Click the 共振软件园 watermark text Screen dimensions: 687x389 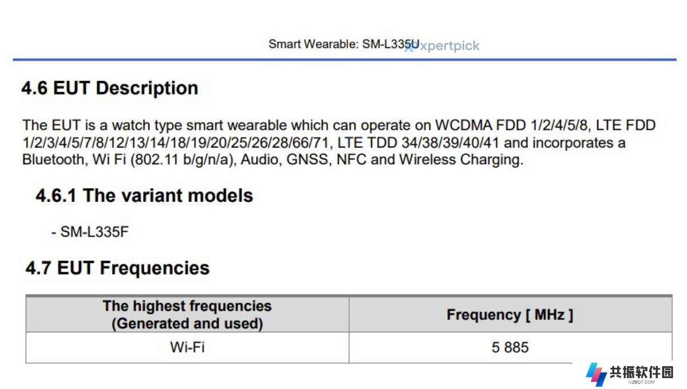[x=641, y=371]
